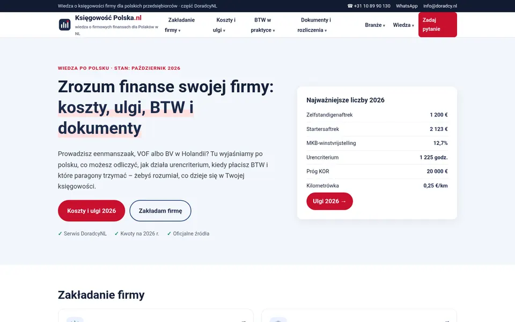Click the 2 123 € value

coord(438,129)
